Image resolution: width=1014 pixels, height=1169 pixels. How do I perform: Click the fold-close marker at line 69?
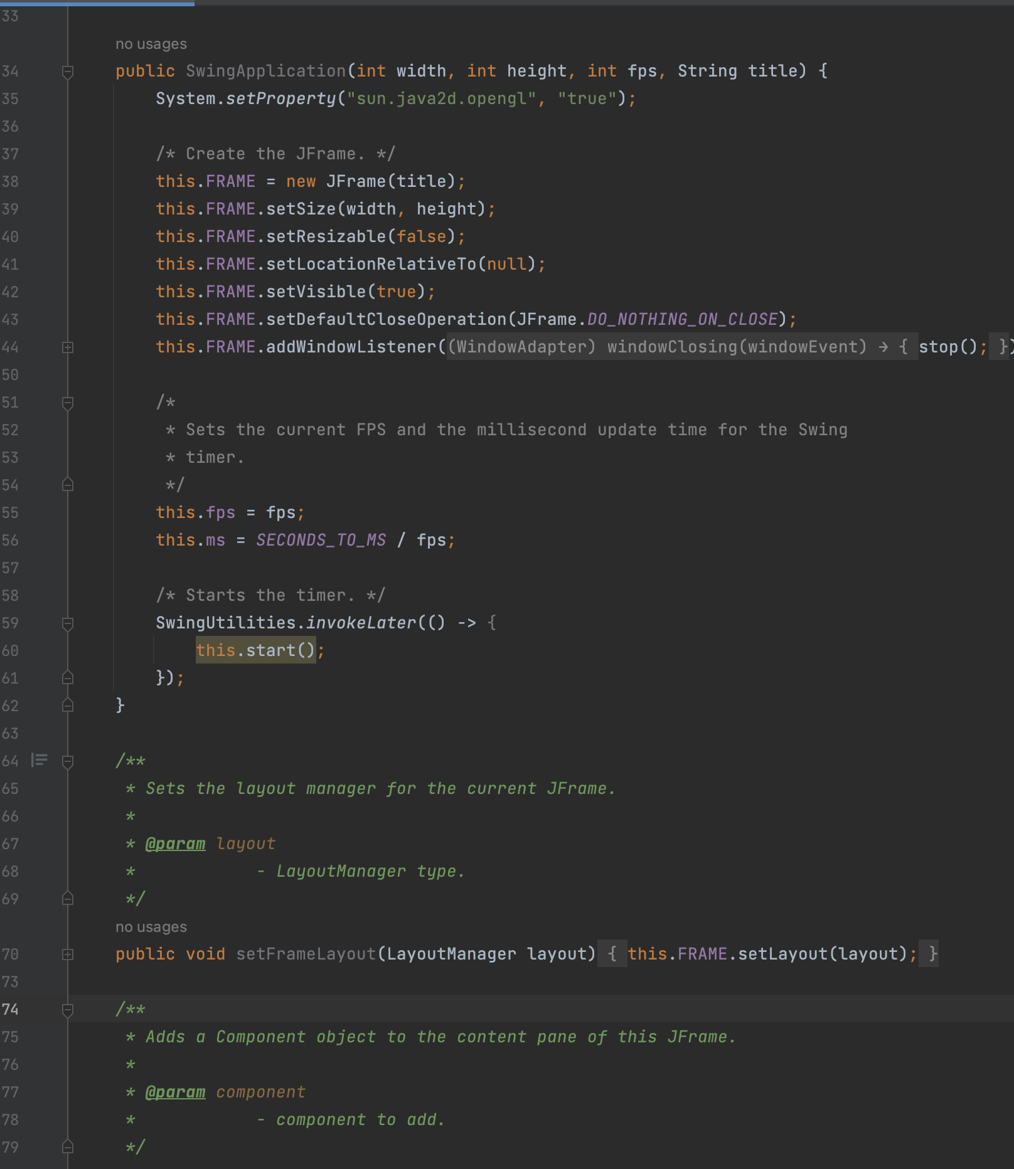[x=68, y=898]
